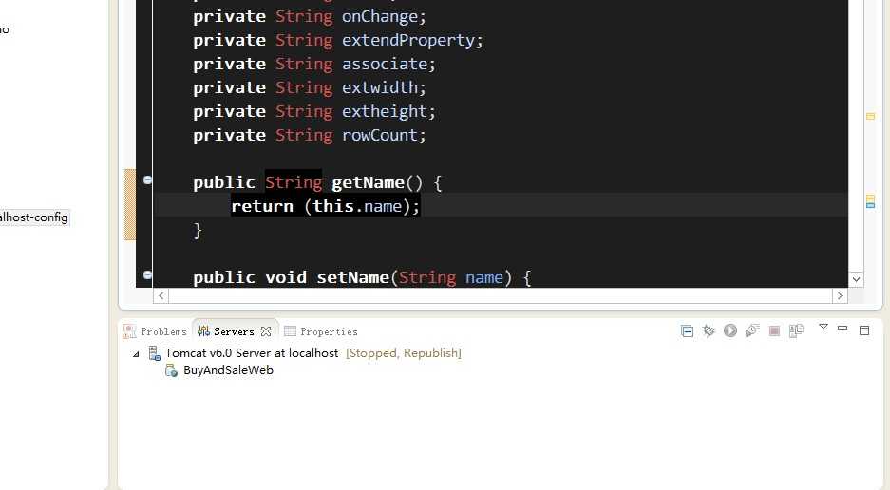
Task: Start the server in debug mode
Action: point(709,331)
